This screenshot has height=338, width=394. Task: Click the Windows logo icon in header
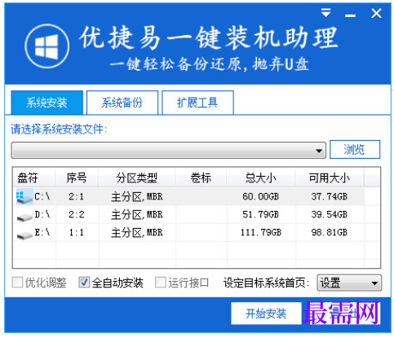[46, 46]
